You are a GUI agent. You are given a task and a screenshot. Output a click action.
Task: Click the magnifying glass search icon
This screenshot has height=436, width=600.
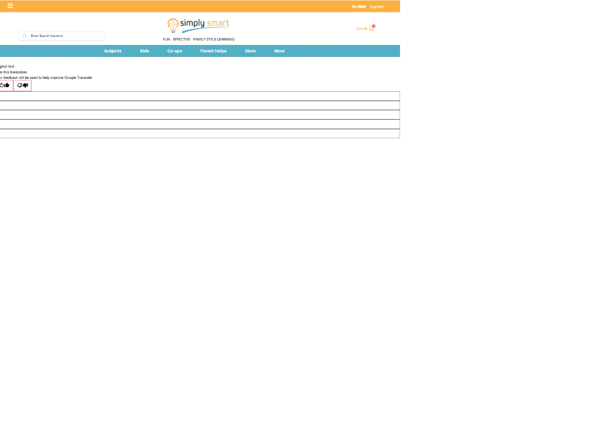(x=25, y=36)
